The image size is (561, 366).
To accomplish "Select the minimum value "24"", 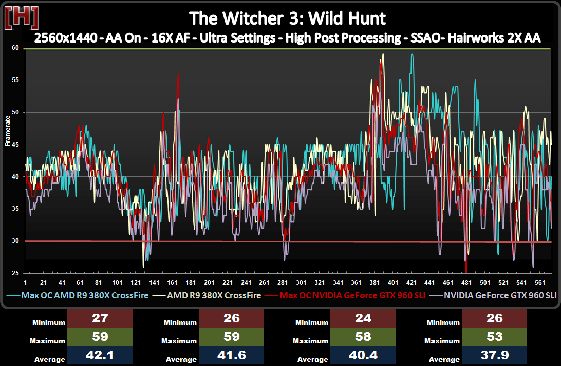I will [x=363, y=318].
